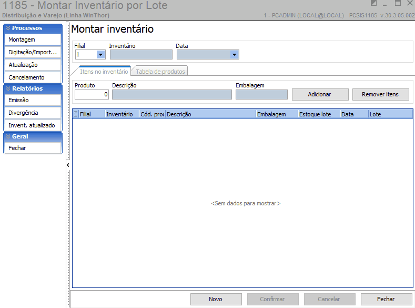Sort by Estoque lote column header
Image resolution: width=415 pixels, height=308 pixels.
tap(319, 114)
